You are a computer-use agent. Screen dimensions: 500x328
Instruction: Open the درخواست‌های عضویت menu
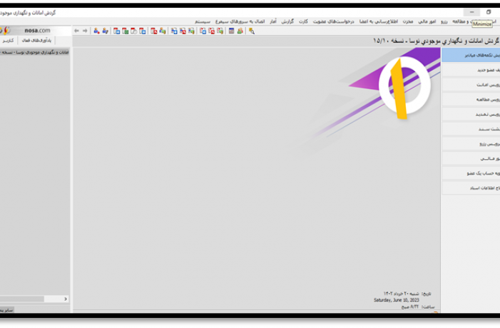(x=334, y=21)
